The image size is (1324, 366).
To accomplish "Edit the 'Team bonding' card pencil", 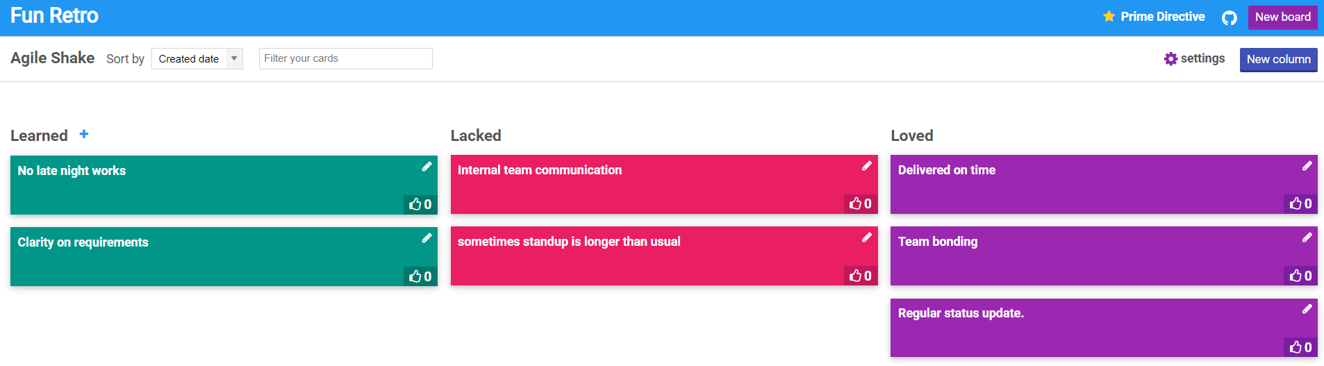I will (x=1307, y=238).
